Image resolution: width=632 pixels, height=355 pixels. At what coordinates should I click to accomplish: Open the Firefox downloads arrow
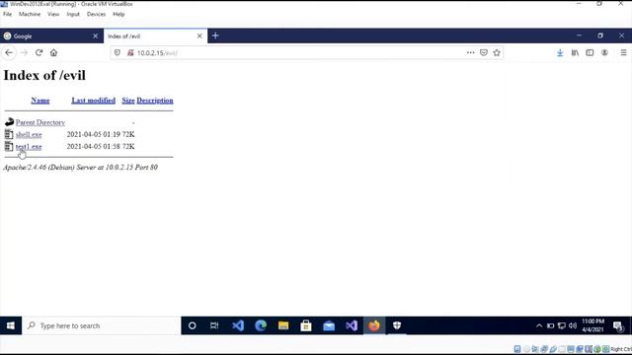pos(560,52)
